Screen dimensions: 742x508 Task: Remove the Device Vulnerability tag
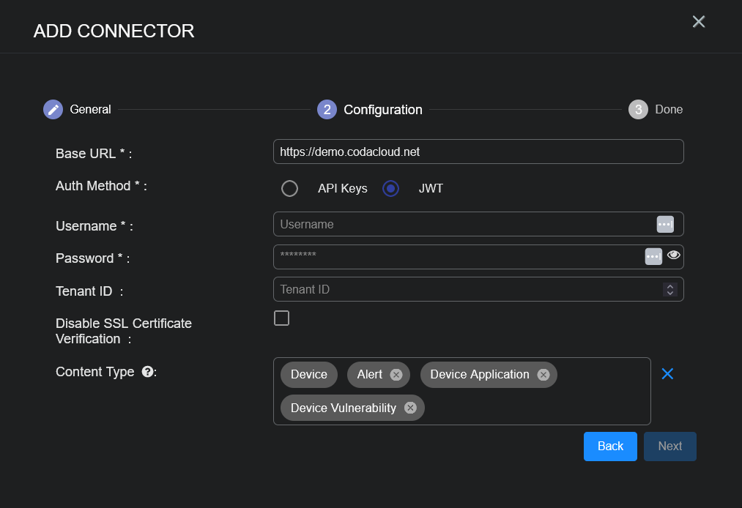[x=410, y=408]
